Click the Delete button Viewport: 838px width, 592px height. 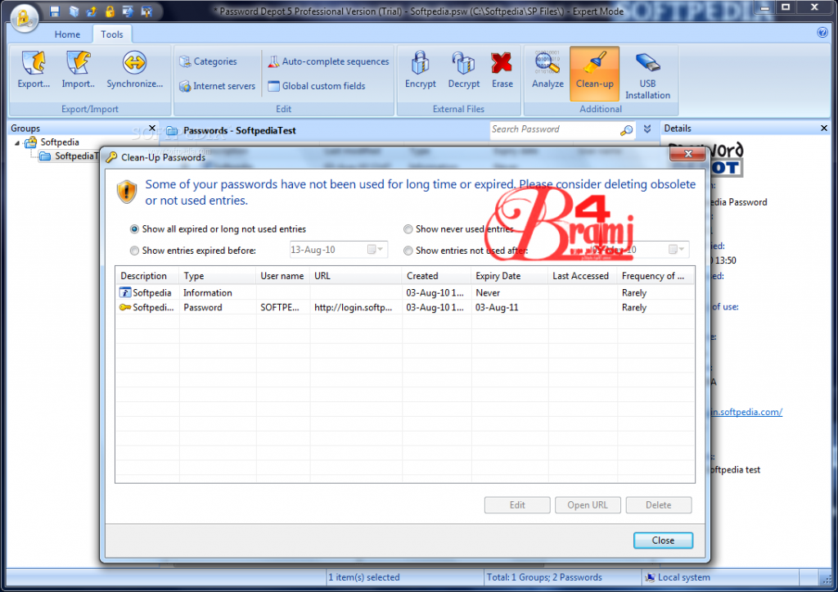coord(659,505)
